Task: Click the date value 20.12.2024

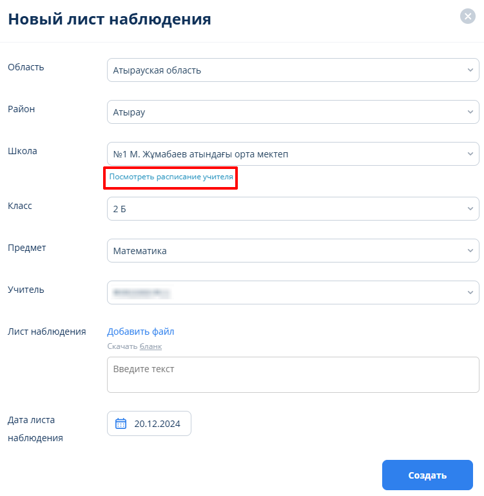Action: [x=157, y=424]
